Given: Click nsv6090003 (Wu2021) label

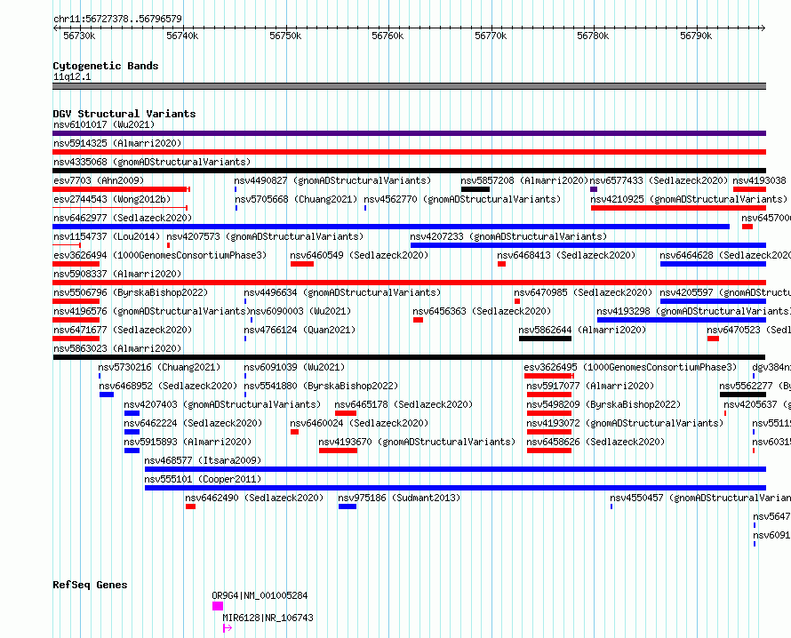Looking at the screenshot, I should coord(300,311).
